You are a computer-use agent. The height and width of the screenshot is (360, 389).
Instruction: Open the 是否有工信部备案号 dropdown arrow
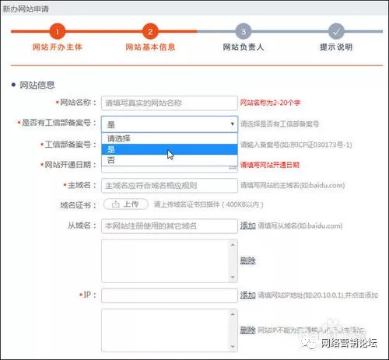(x=233, y=124)
